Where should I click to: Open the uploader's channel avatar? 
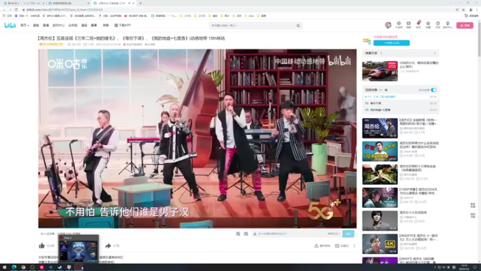pos(367,40)
